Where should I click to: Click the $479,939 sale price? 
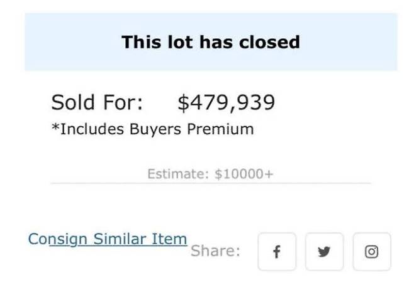pyautogui.click(x=227, y=102)
